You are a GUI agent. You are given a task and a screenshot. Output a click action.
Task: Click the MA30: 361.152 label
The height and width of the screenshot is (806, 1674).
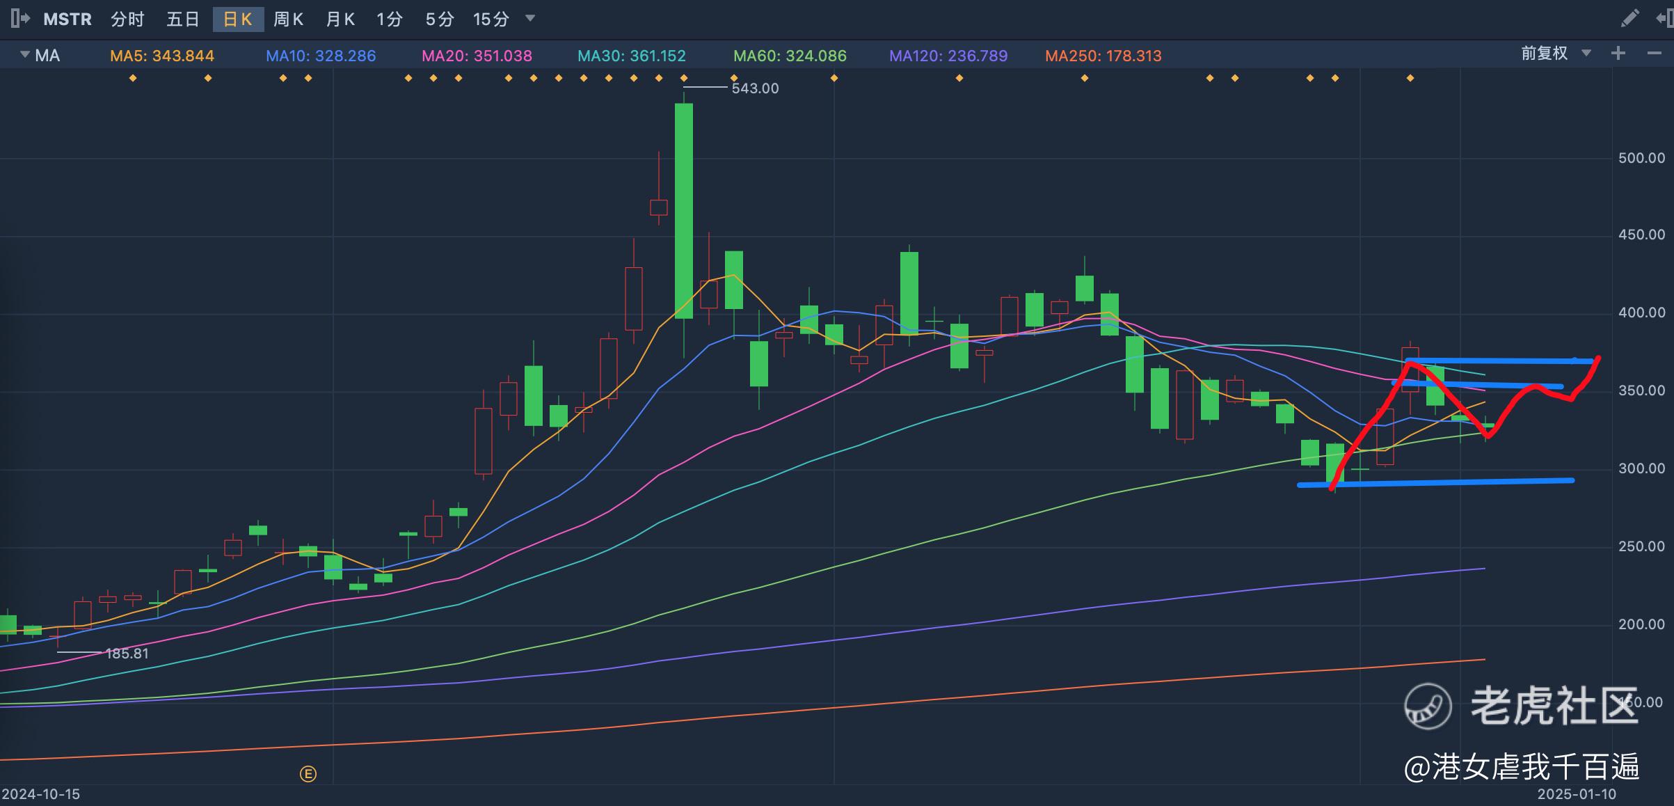click(632, 56)
